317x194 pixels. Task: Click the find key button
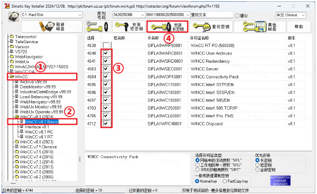211,26
